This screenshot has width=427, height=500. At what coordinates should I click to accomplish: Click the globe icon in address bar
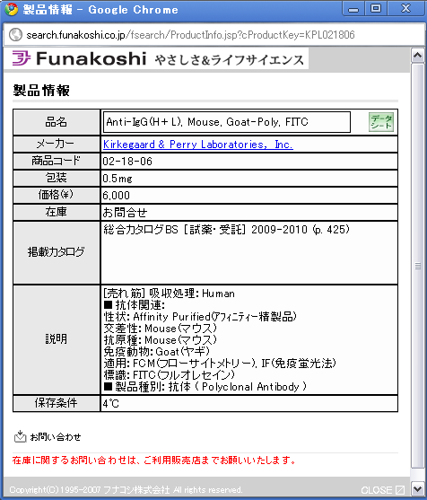(x=15, y=35)
